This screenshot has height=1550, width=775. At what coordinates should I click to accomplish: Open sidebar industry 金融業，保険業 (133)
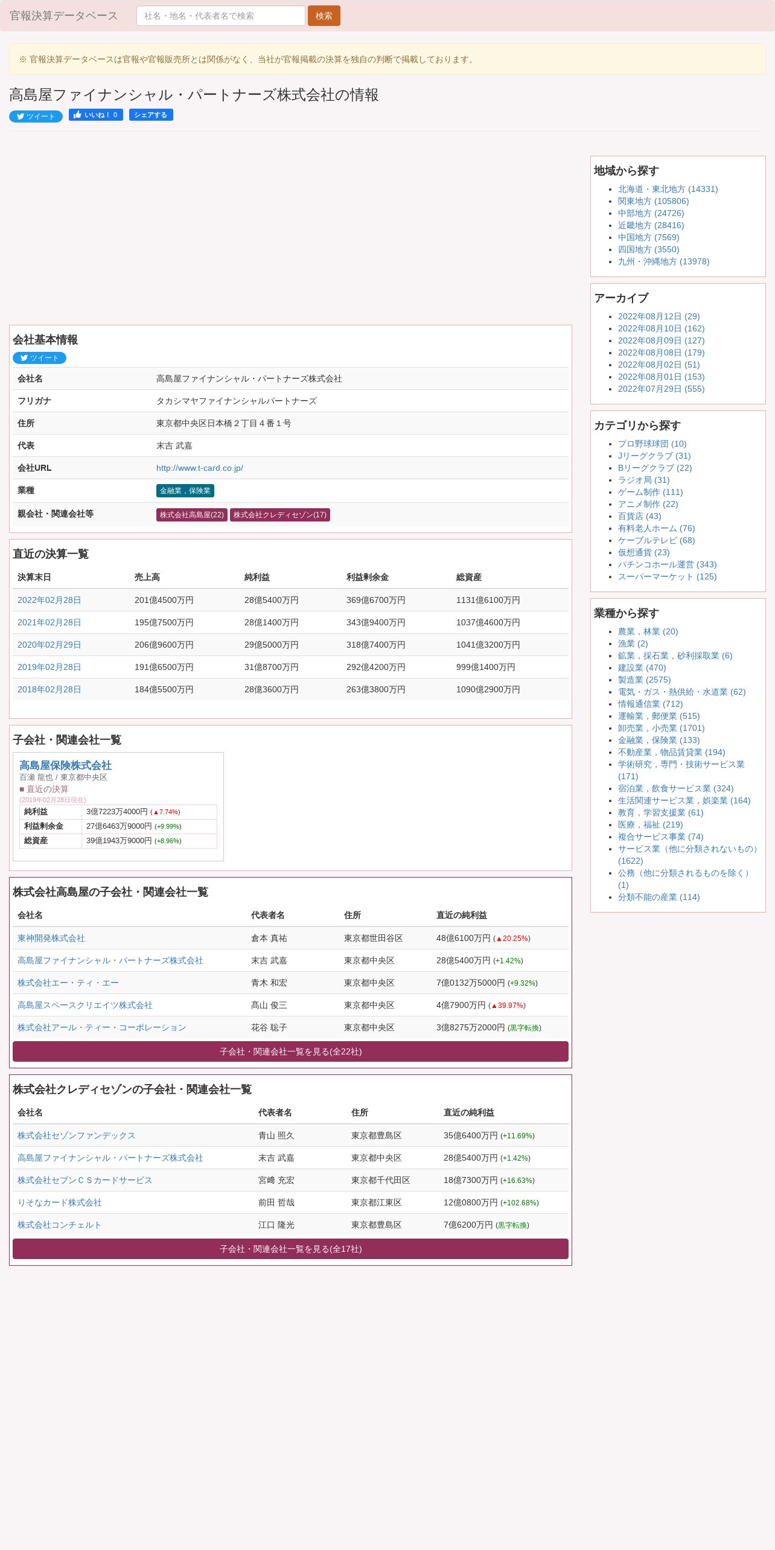[659, 740]
